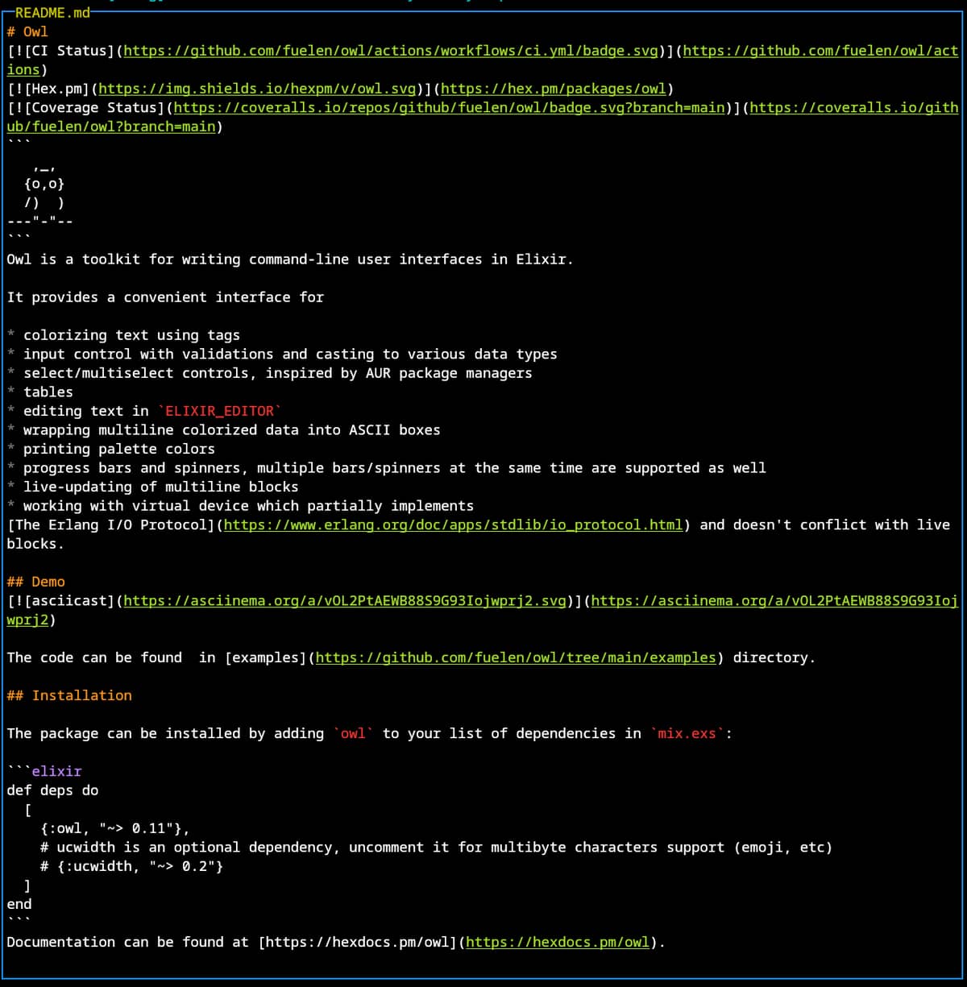The image size is (967, 987).
Task: Click the commented {:ucwidth, "~> 0.2"} line
Action: coord(131,866)
